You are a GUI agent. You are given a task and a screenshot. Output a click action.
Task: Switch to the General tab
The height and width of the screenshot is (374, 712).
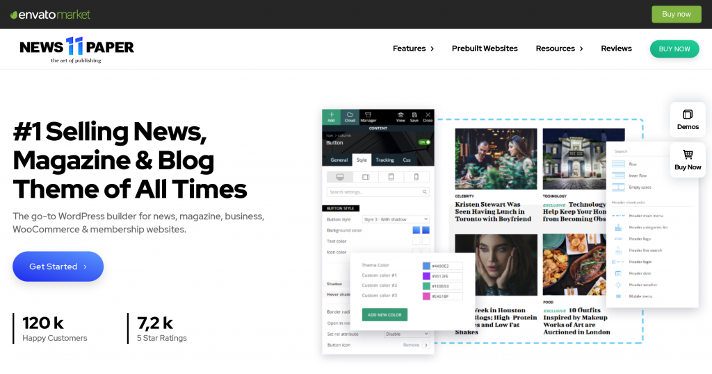click(x=339, y=160)
